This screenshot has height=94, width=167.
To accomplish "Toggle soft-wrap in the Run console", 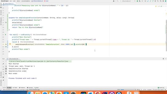I will point(6,66).
